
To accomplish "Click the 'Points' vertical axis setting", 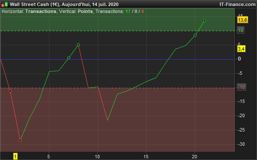I will coord(85,11).
